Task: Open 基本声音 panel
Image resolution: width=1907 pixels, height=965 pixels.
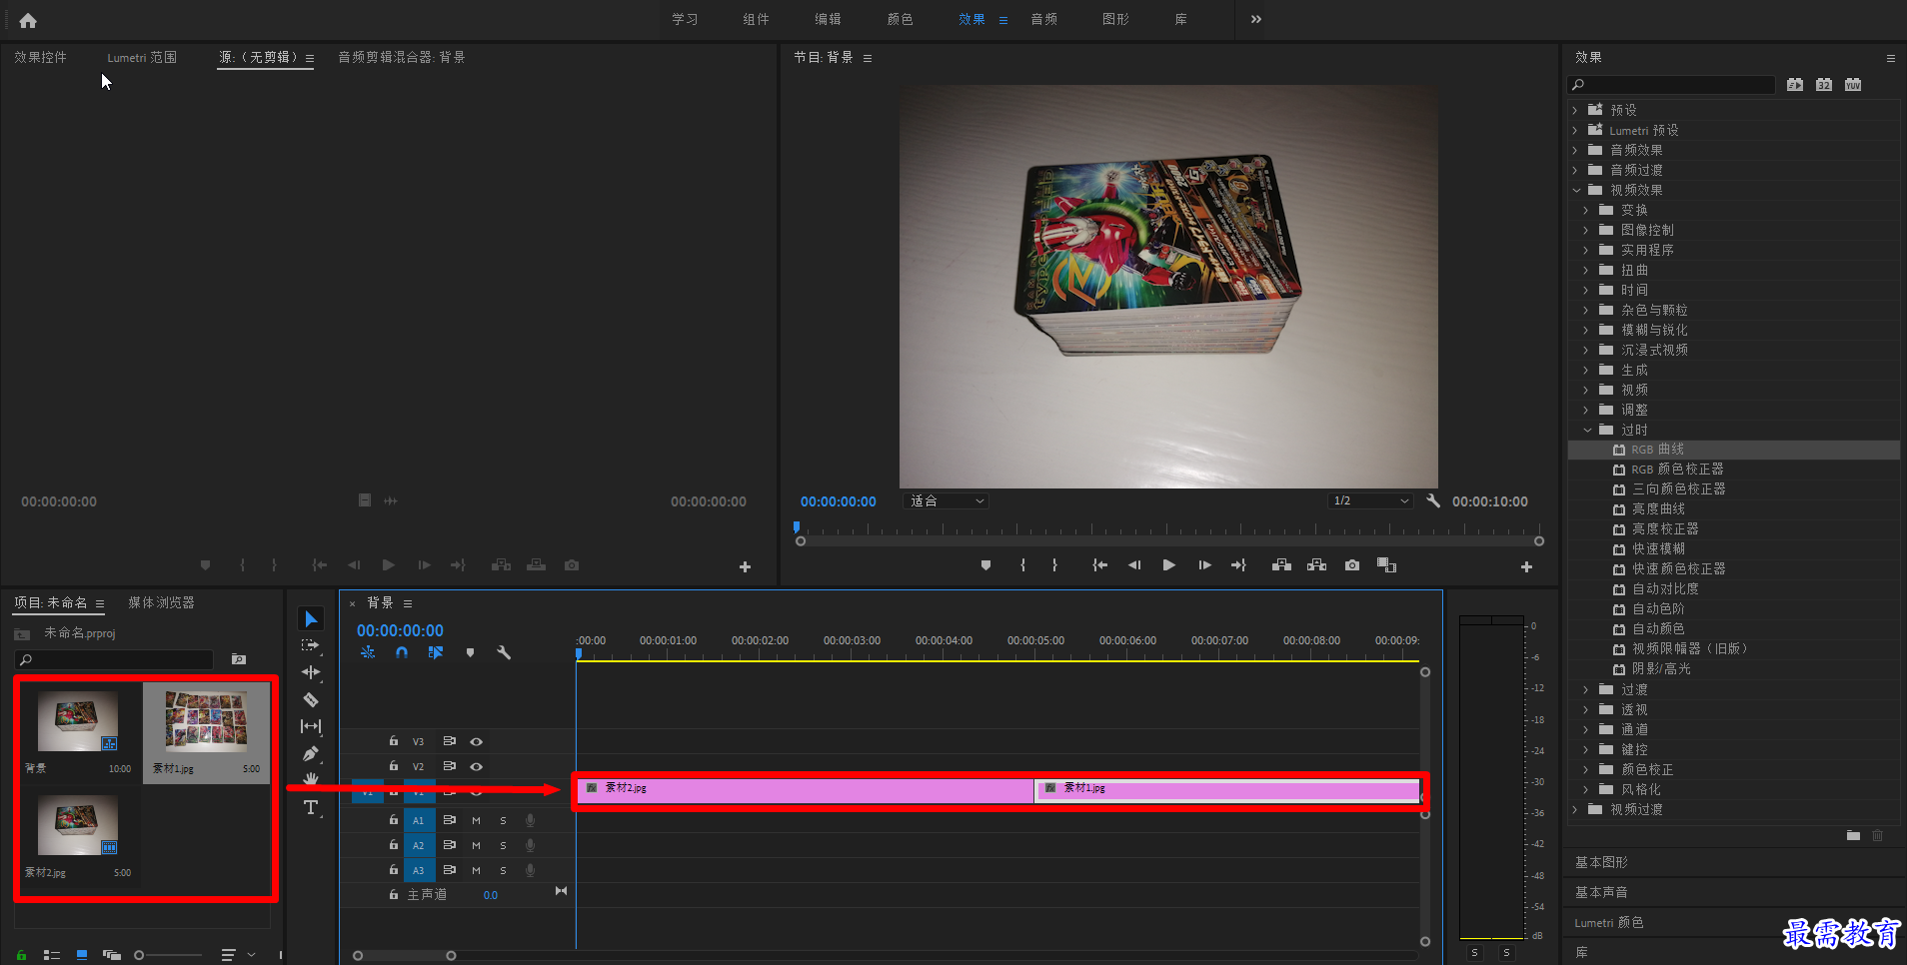Action: point(1601,892)
